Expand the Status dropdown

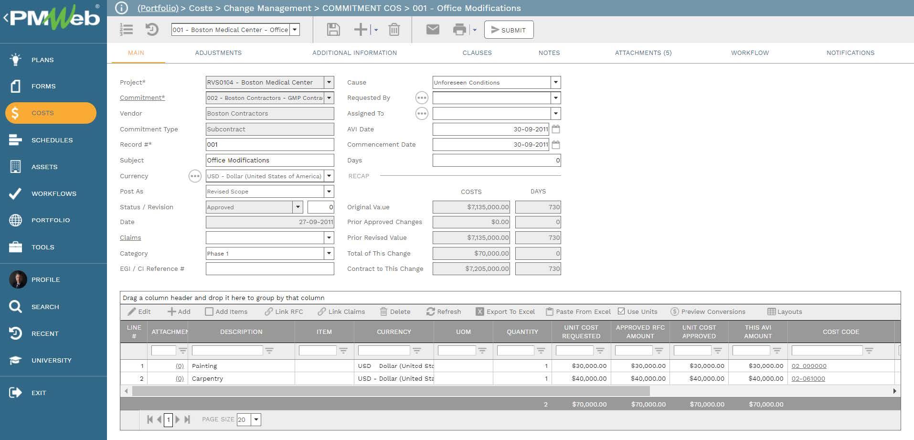(x=298, y=207)
